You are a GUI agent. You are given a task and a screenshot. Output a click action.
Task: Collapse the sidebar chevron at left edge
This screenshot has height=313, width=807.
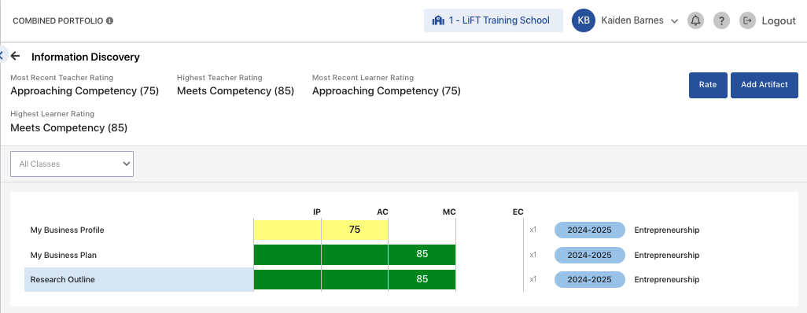click(x=2, y=54)
